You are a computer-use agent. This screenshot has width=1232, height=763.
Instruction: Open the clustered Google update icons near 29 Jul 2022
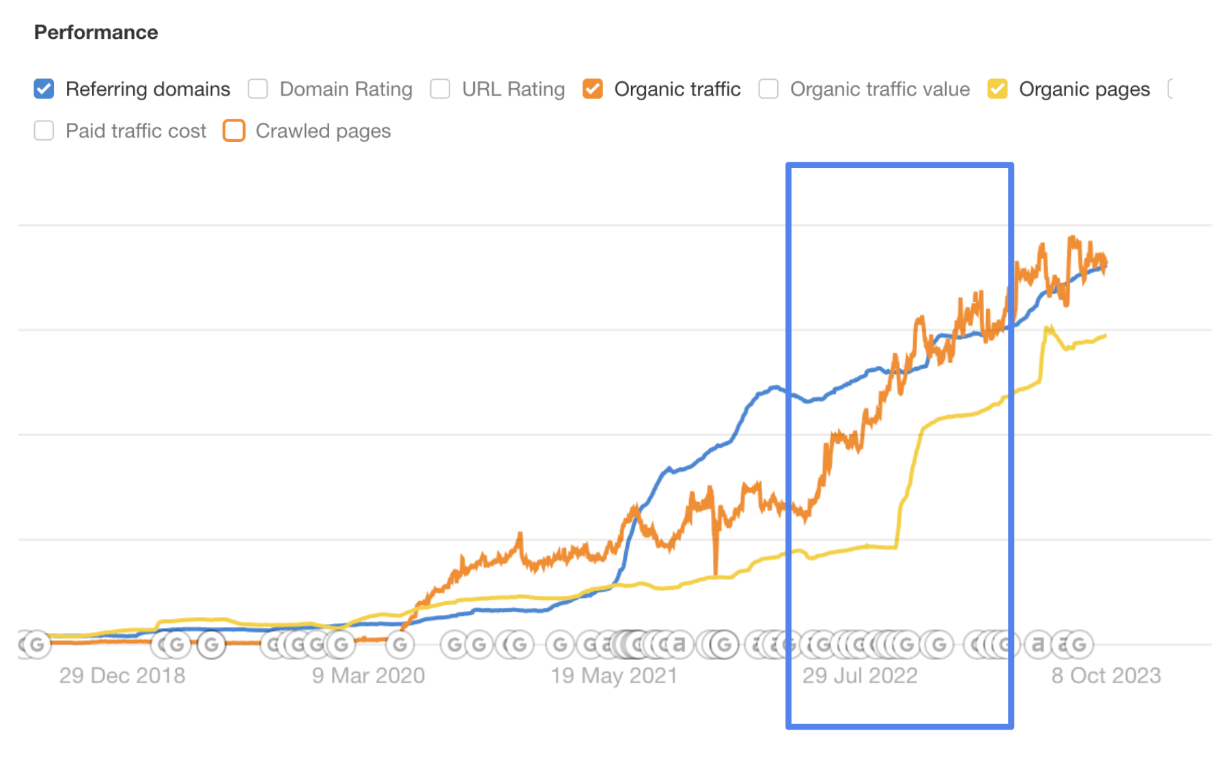click(857, 644)
